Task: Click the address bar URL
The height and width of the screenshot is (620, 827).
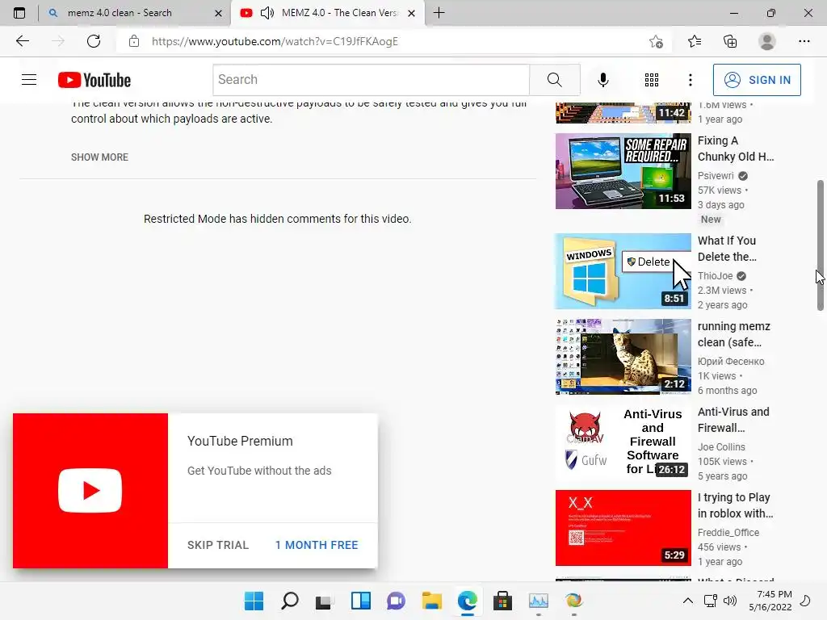Action: click(275, 41)
